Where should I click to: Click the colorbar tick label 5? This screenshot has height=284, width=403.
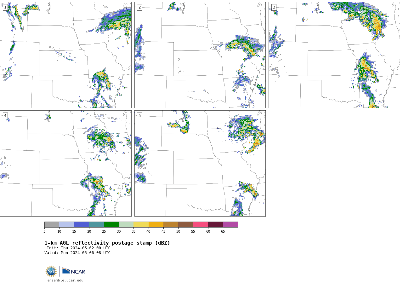(x=44, y=232)
